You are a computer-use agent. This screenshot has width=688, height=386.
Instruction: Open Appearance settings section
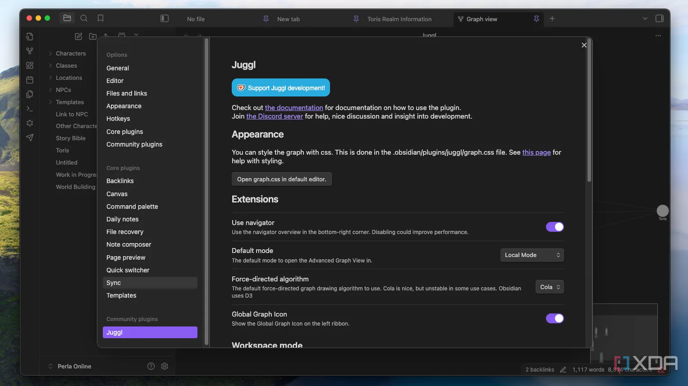coord(124,106)
